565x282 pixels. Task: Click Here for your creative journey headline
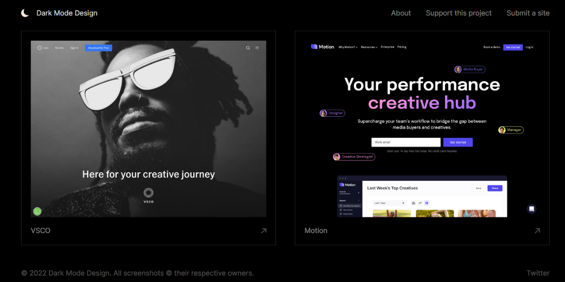[149, 174]
